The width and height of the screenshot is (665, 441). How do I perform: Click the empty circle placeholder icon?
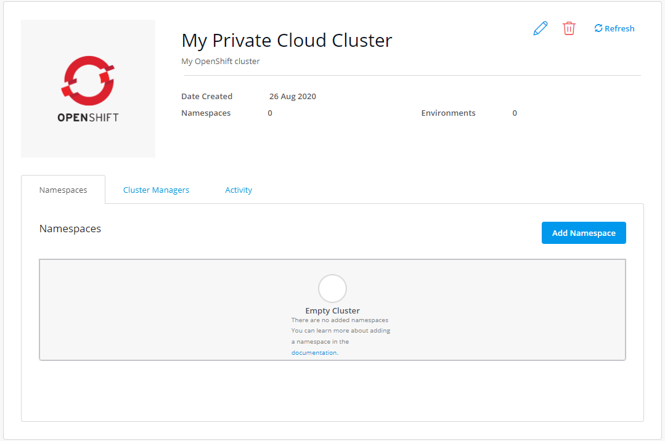pyautogui.click(x=332, y=288)
